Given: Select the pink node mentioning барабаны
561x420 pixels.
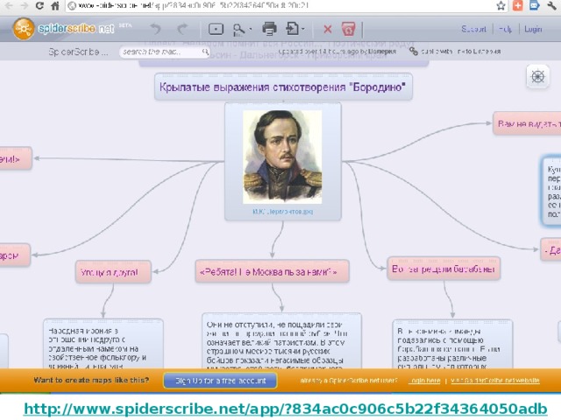Looking at the screenshot, I should (444, 269).
